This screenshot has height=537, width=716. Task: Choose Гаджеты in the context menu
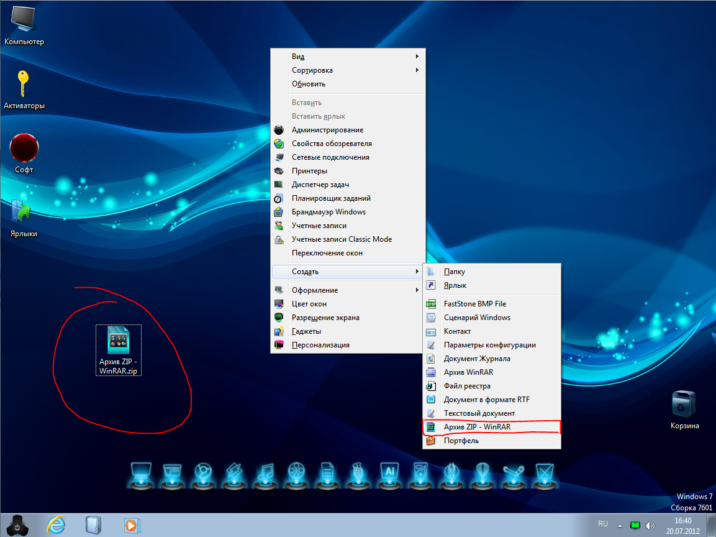tap(348, 331)
